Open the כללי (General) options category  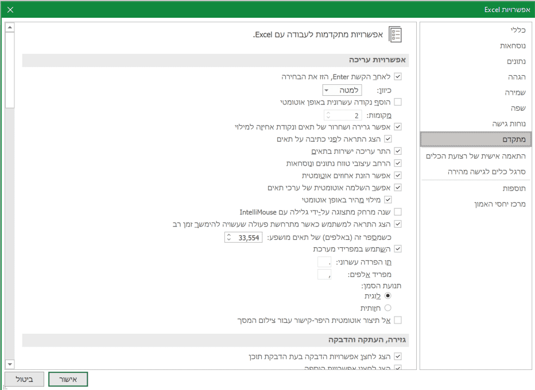pyautogui.click(x=476, y=30)
